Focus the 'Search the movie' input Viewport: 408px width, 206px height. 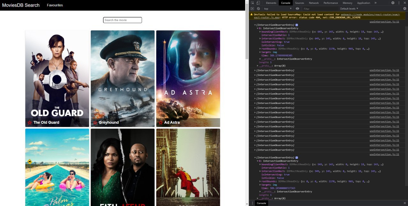(122, 20)
